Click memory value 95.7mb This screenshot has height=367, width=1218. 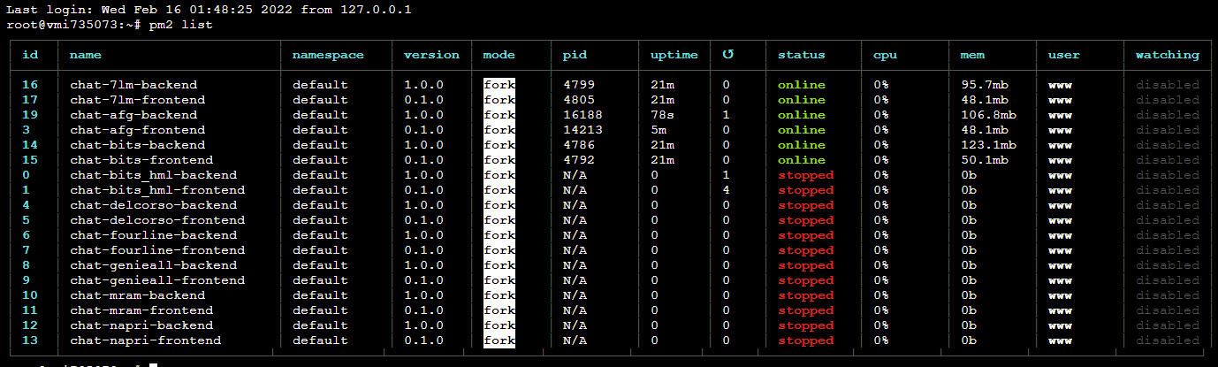point(985,85)
